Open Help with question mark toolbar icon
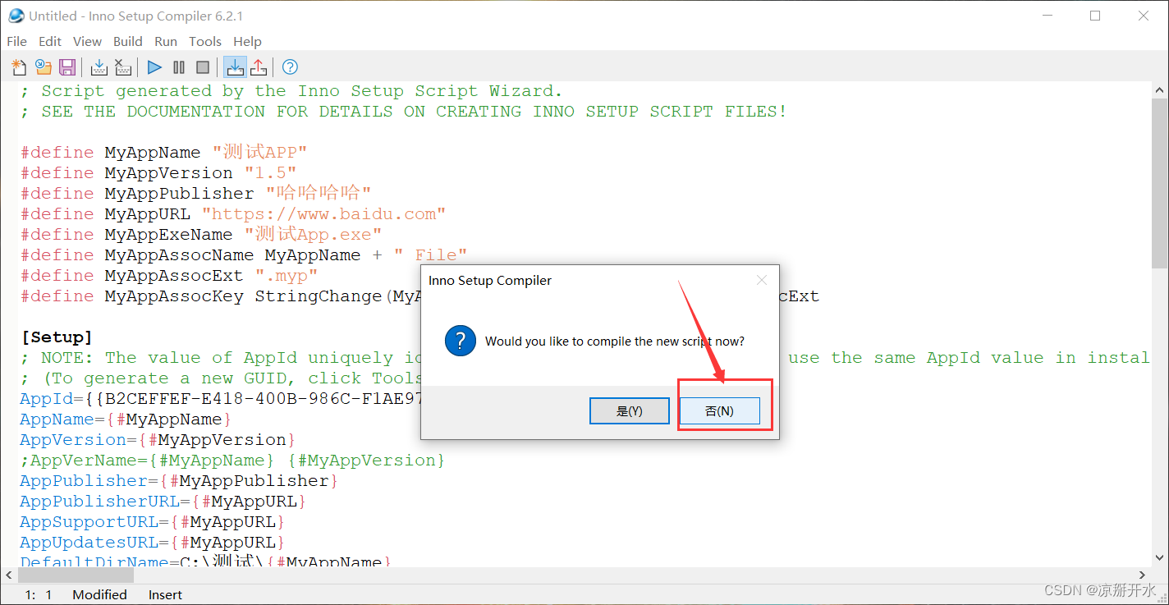Viewport: 1169px width, 605px height. tap(290, 67)
